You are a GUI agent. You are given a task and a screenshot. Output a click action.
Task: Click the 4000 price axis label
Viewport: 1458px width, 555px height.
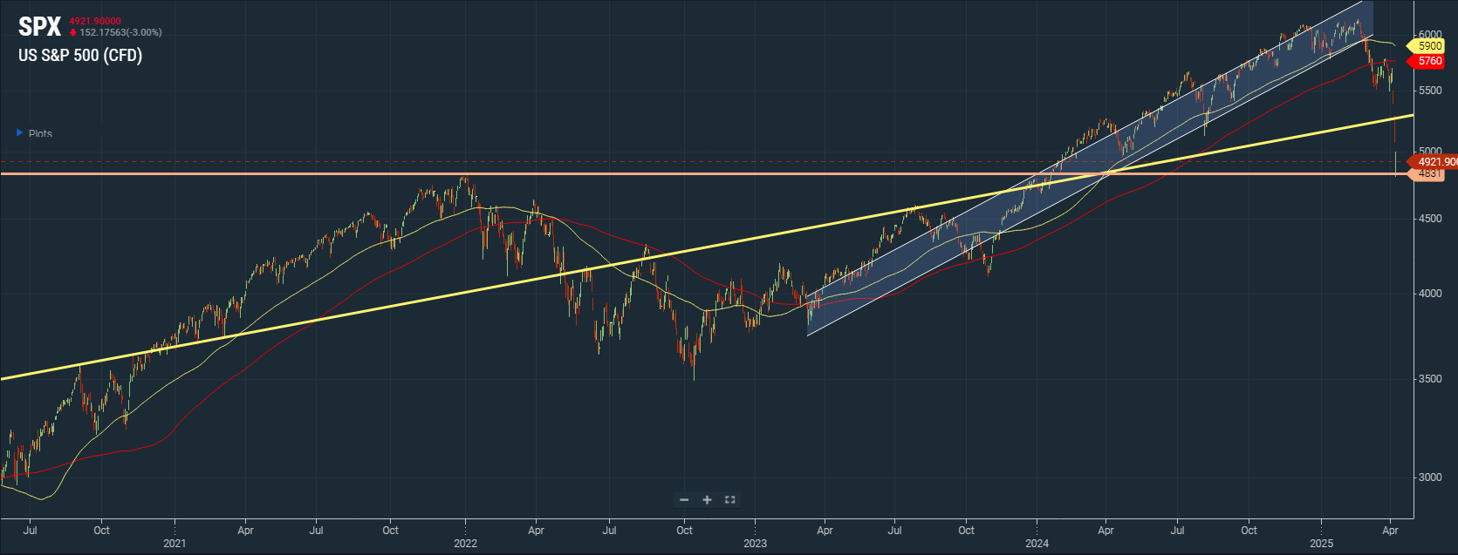click(x=1430, y=294)
